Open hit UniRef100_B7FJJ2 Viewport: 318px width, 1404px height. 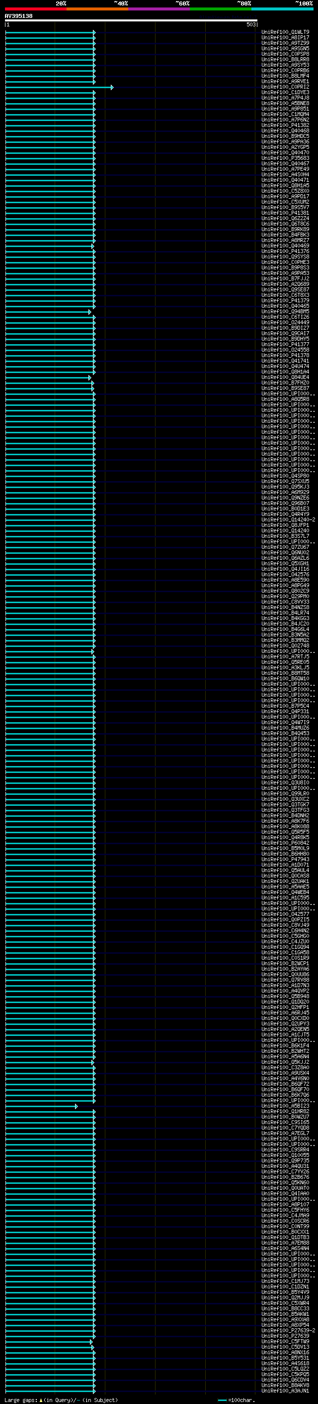tap(285, 279)
